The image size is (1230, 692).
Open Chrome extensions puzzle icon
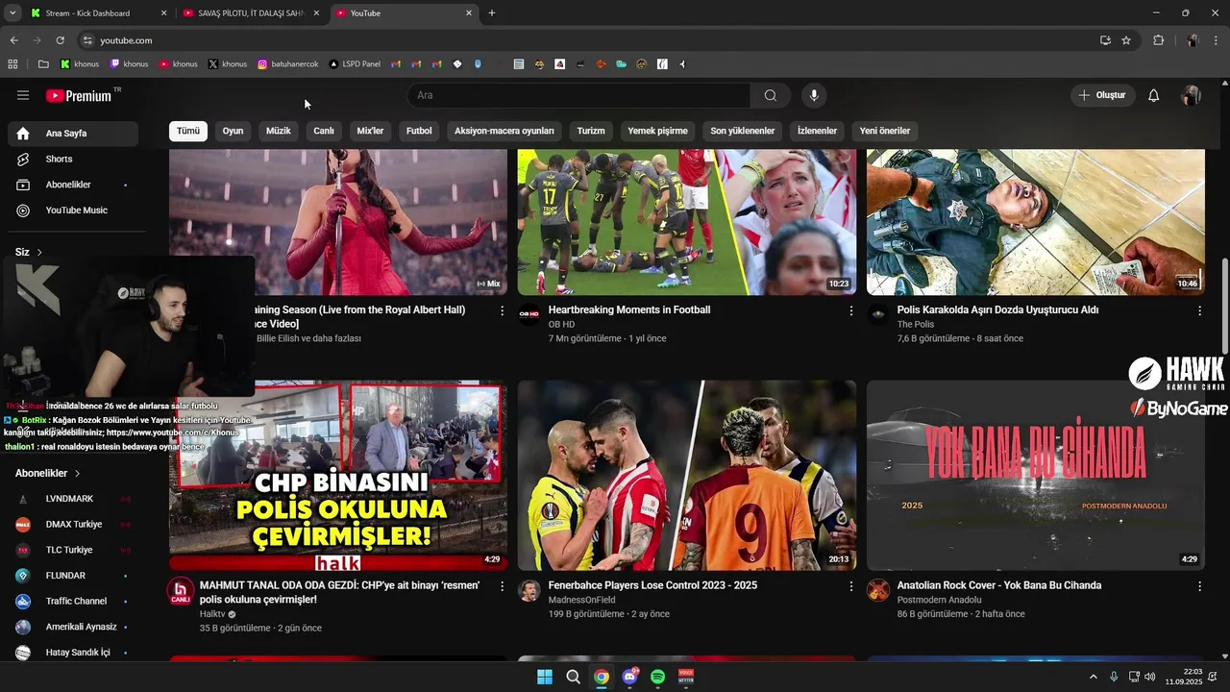click(1158, 40)
